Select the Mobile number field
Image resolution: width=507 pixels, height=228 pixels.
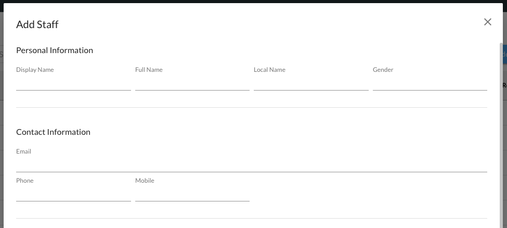pyautogui.click(x=192, y=194)
